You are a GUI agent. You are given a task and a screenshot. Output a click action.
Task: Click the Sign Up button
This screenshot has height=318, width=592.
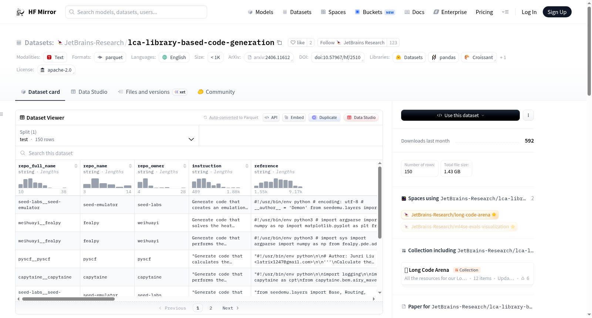[x=557, y=12]
